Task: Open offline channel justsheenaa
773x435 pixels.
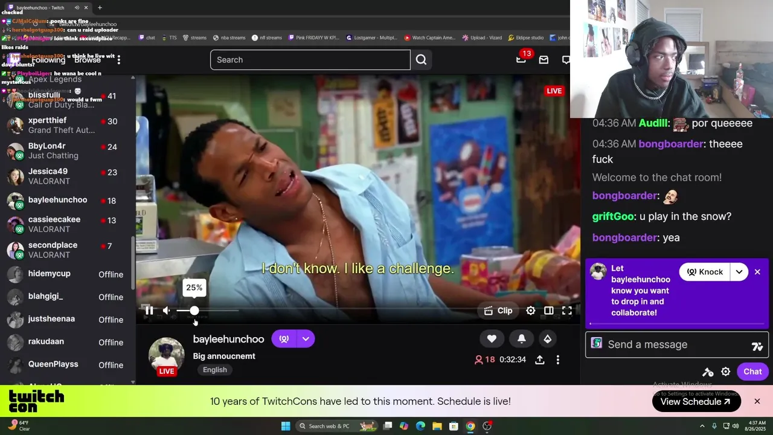Action: coord(66,319)
